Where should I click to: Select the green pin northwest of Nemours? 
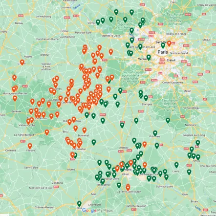click(x=168, y=121)
